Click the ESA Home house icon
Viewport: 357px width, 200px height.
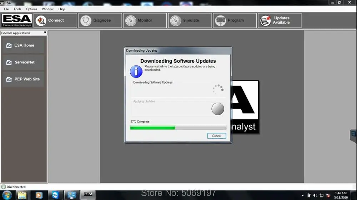click(9, 46)
